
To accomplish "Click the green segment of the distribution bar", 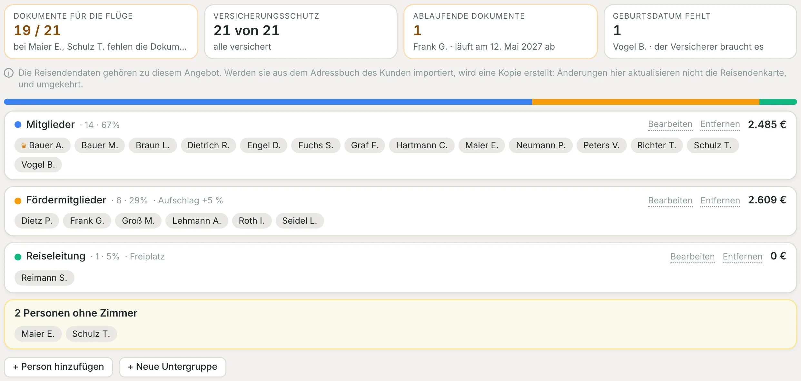I will pyautogui.click(x=778, y=102).
